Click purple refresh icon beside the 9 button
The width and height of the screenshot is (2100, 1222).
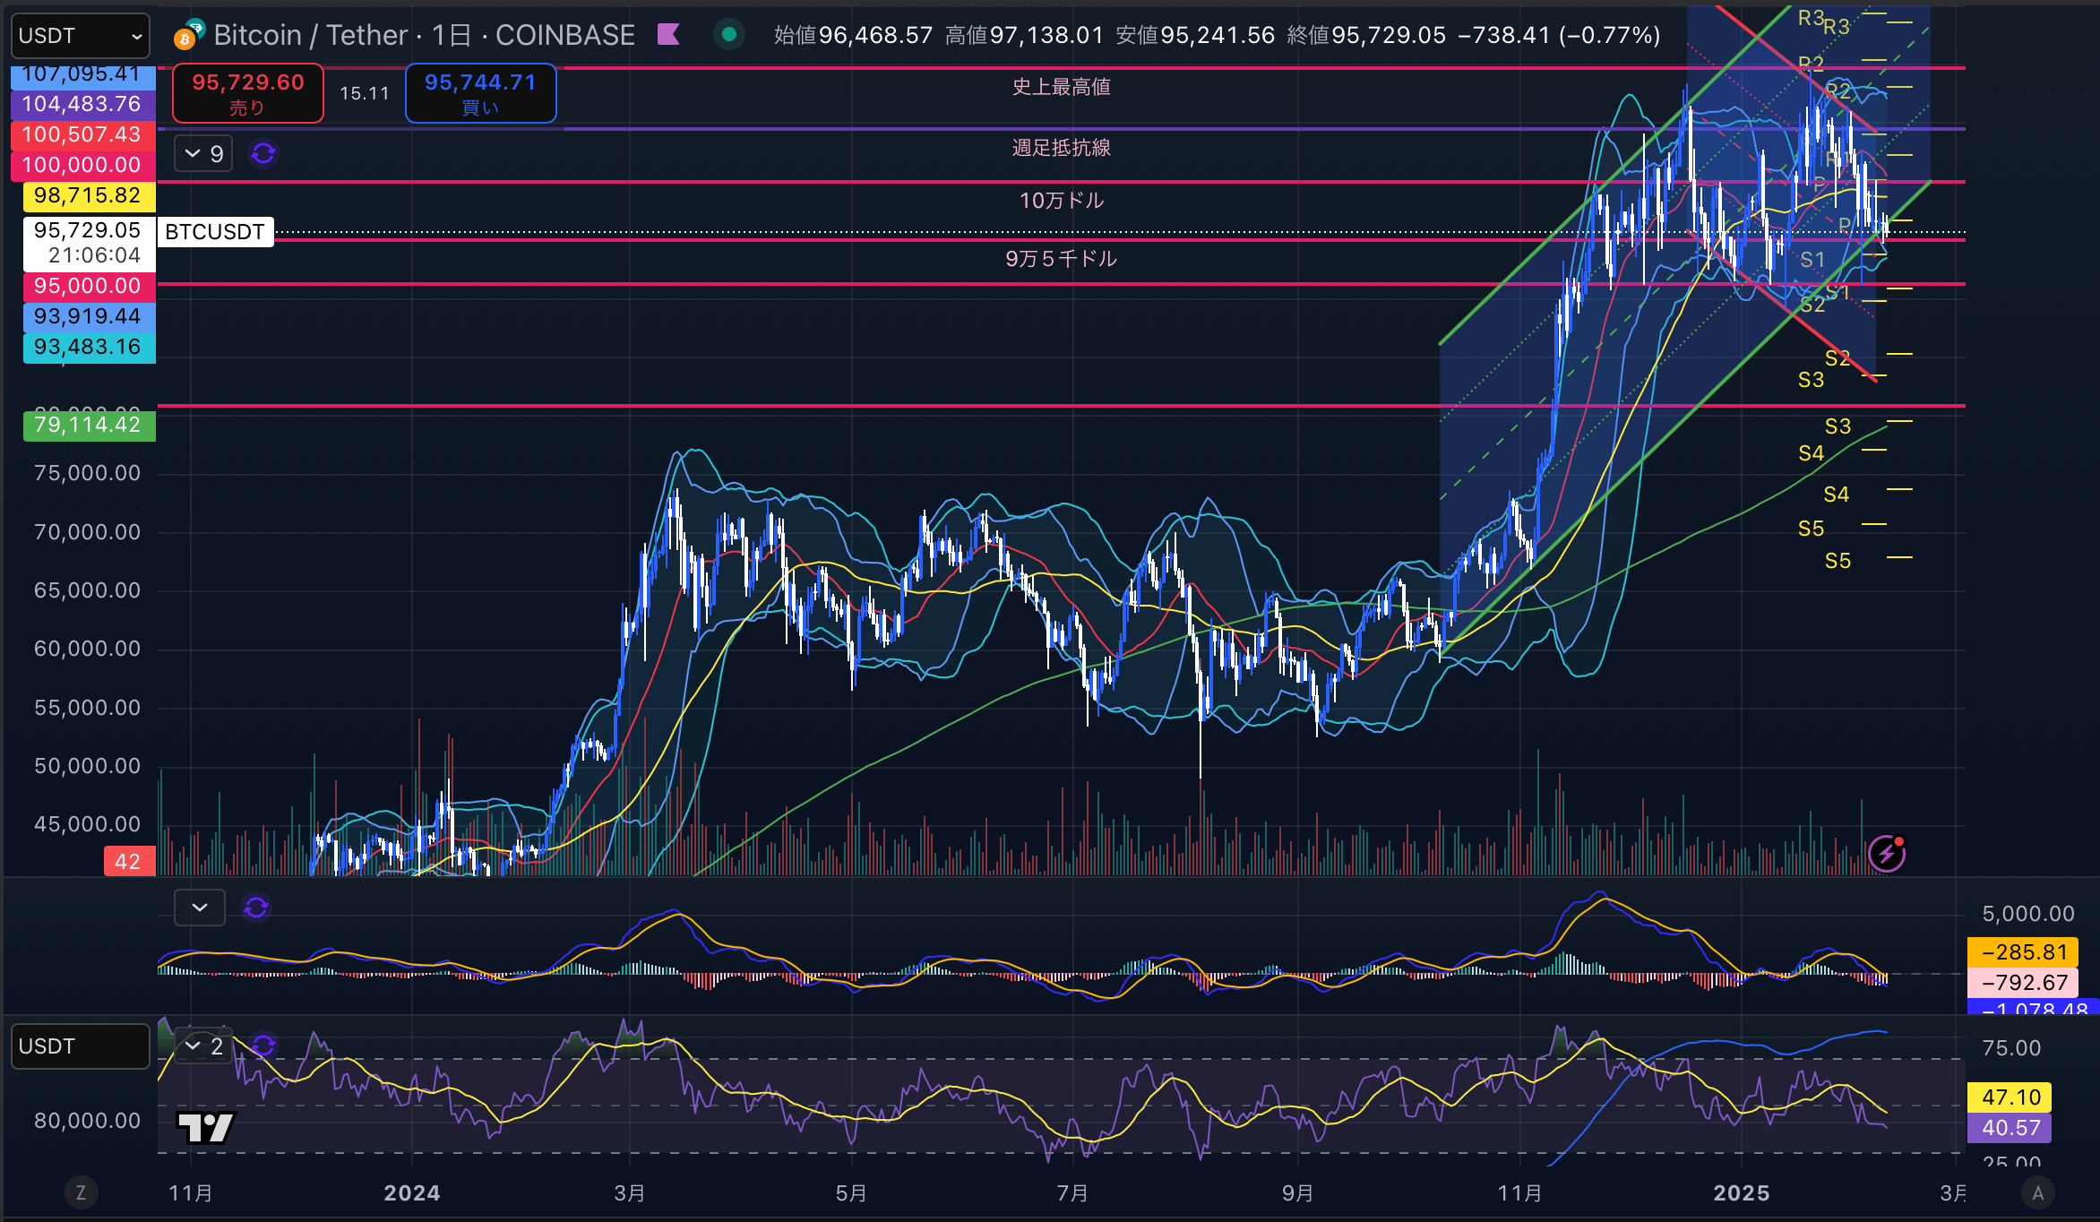coord(263,154)
